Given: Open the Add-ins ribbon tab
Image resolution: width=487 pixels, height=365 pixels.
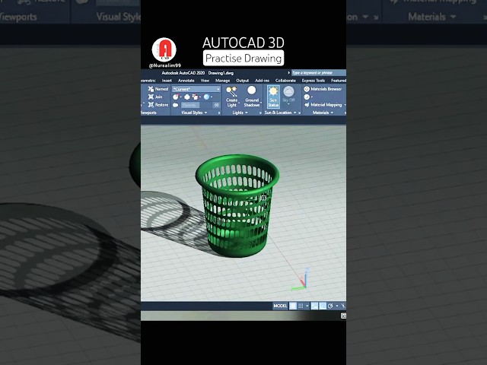Looking at the screenshot, I should click(x=262, y=81).
